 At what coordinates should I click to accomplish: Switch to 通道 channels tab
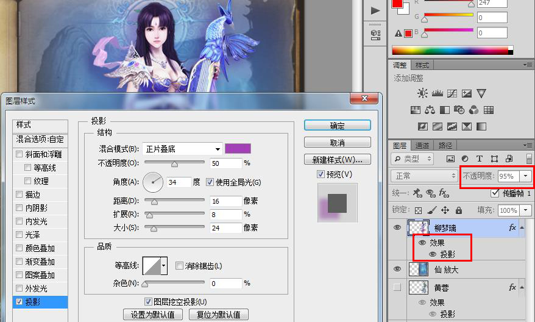pos(422,146)
